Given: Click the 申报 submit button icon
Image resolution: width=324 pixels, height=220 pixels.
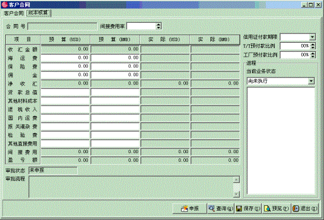Looking at the screenshot, I should [x=189, y=208].
